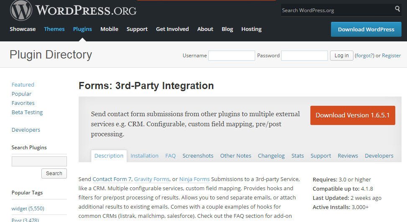Click the Popular Tags heading

coord(27,193)
